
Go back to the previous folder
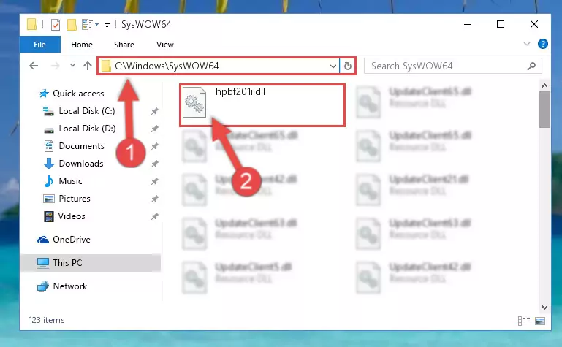(x=34, y=66)
